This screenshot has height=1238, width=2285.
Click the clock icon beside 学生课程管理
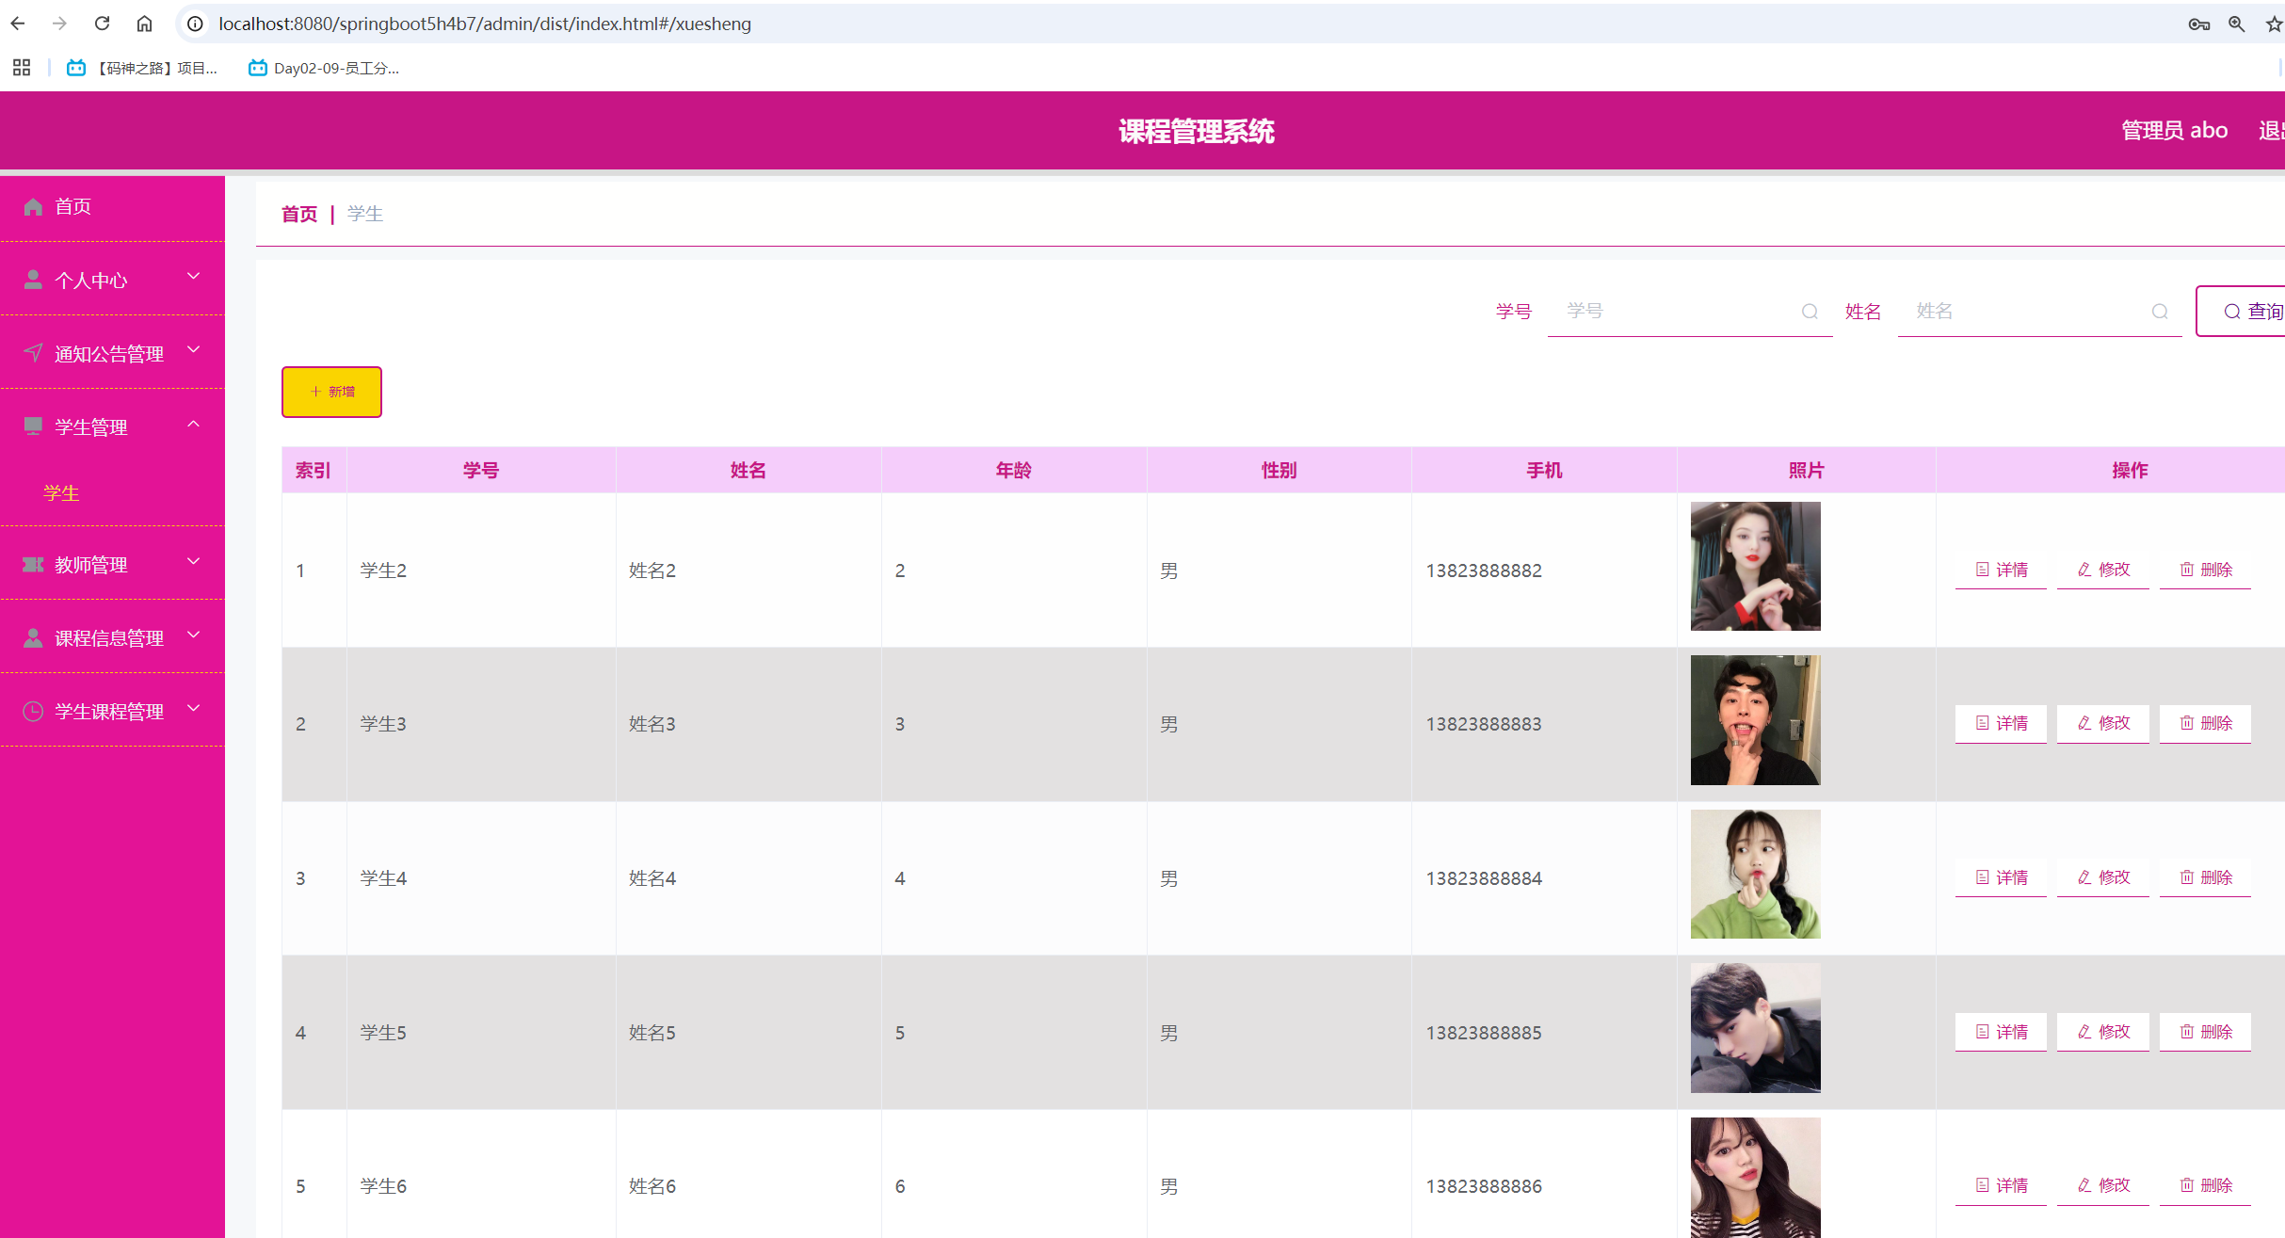point(33,712)
